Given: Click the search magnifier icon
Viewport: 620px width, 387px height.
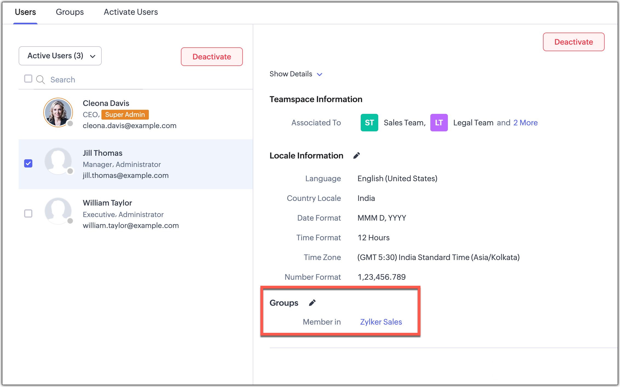Looking at the screenshot, I should pos(41,80).
